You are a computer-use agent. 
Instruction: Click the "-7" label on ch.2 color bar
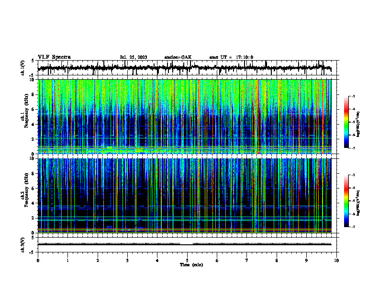point(353,227)
